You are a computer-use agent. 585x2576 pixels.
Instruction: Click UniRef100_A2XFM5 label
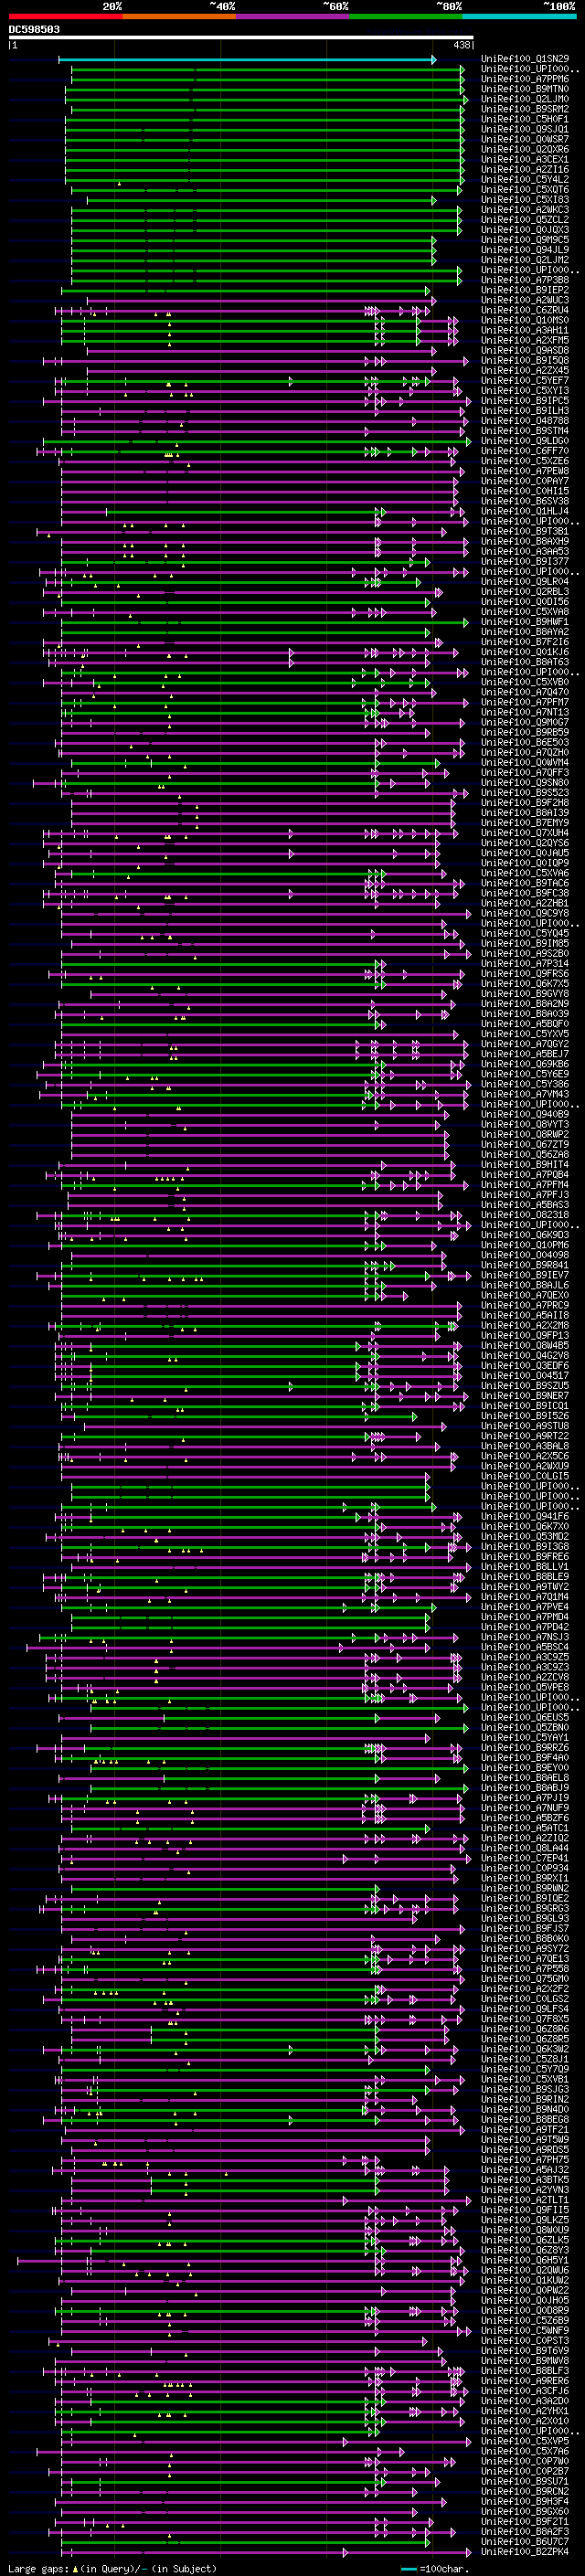point(525,341)
